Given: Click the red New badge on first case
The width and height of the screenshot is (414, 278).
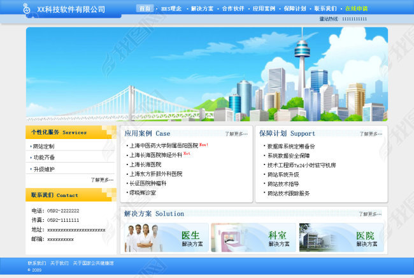Looking at the screenshot, I should click(x=204, y=145).
